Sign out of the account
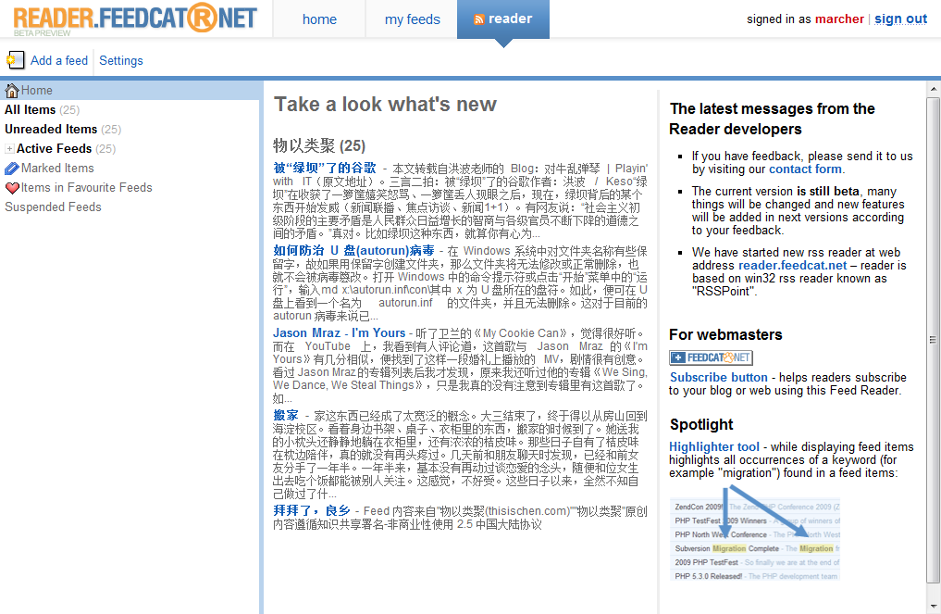 (x=901, y=19)
